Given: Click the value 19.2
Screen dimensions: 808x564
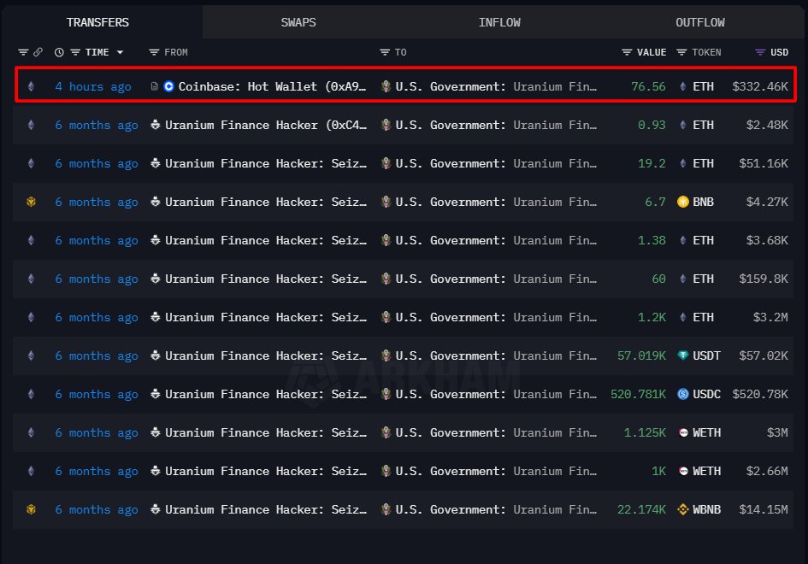Looking at the screenshot, I should click(652, 164).
